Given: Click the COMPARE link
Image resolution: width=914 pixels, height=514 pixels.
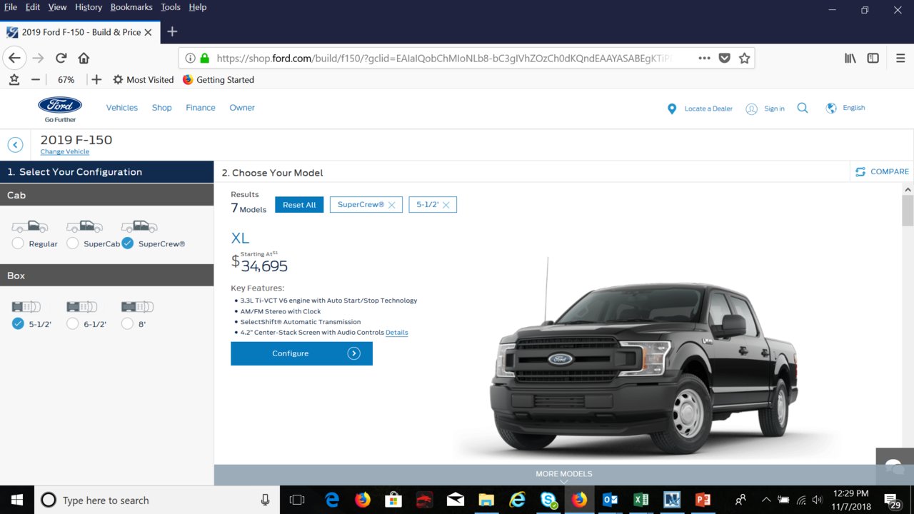Looking at the screenshot, I should click(890, 171).
